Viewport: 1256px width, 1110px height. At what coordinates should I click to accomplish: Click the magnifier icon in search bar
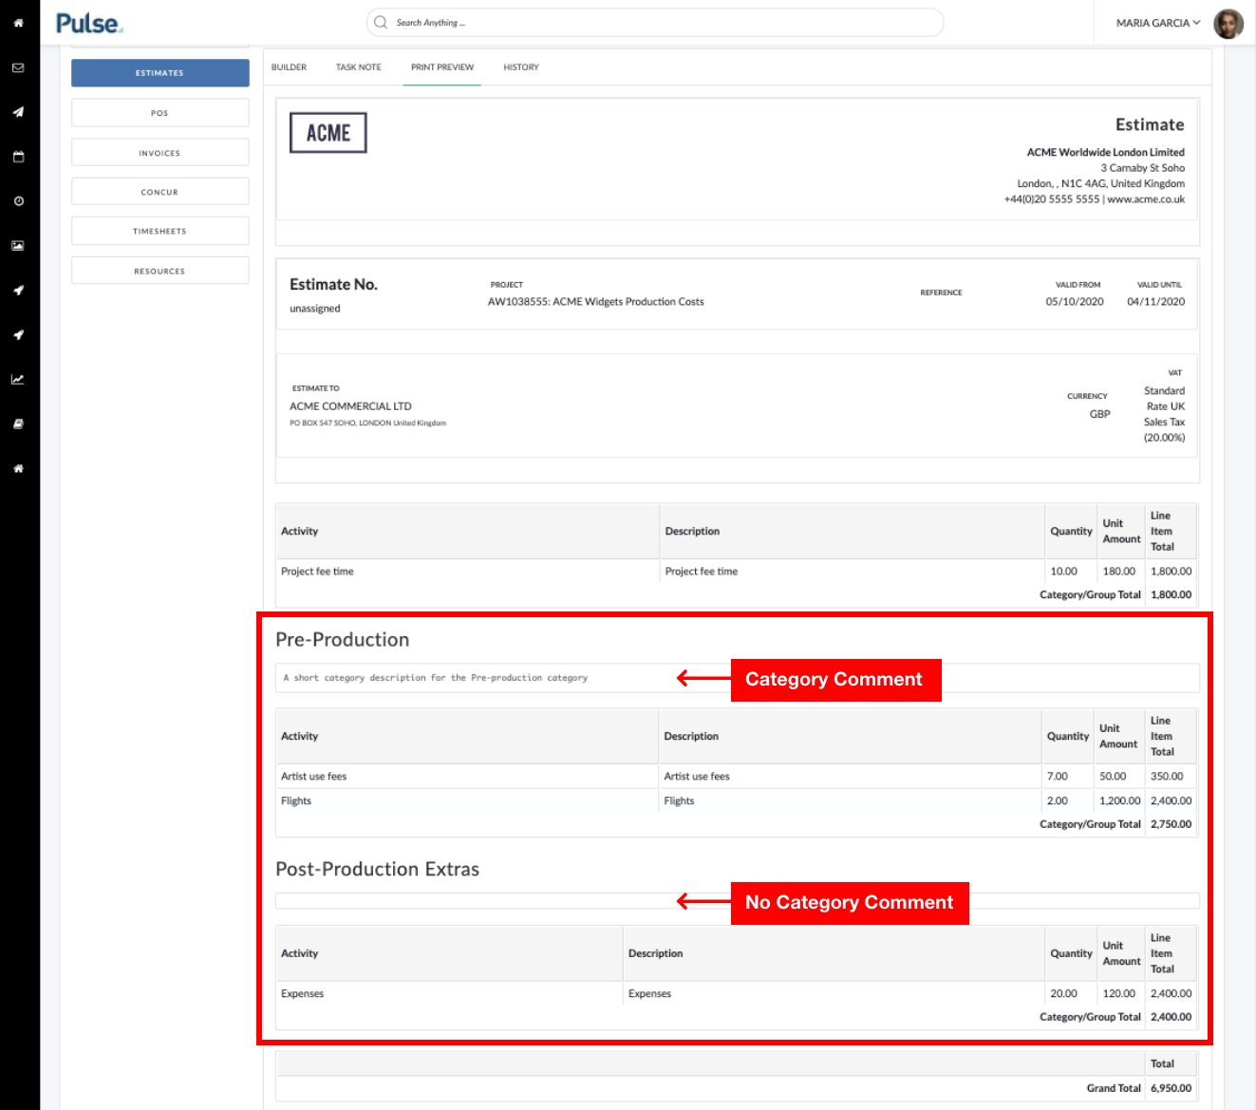click(381, 23)
